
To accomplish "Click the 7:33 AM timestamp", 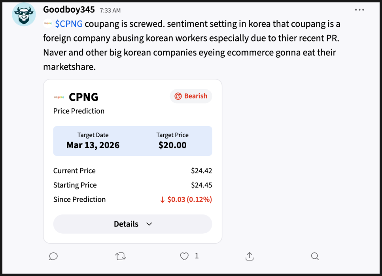I will coord(110,10).
